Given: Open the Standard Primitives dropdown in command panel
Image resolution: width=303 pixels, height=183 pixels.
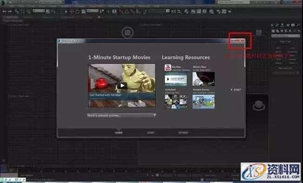Looking at the screenshot, I should pos(286,36).
